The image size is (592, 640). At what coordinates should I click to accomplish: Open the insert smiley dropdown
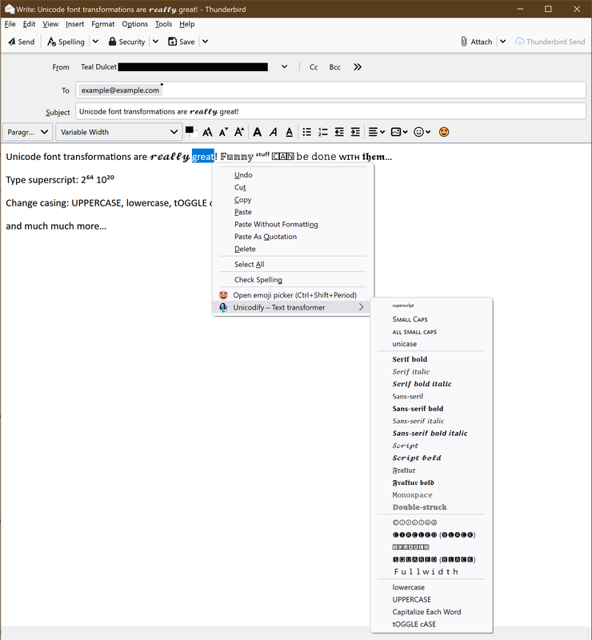click(422, 132)
